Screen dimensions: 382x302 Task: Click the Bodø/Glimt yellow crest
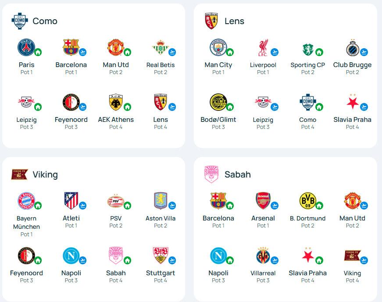(x=218, y=102)
